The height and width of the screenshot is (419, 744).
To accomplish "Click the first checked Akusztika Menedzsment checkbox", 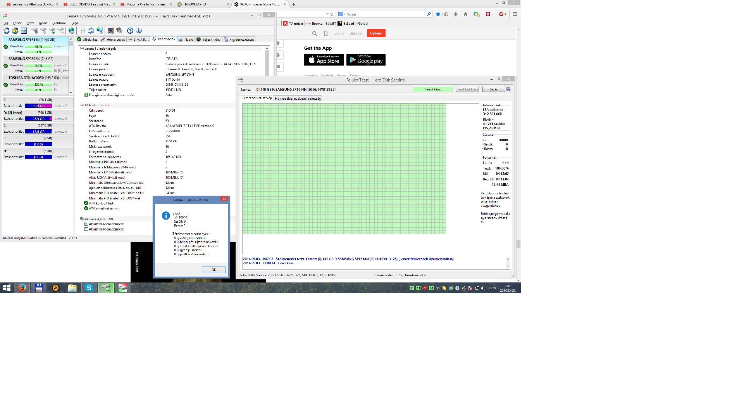I will [x=86, y=224].
